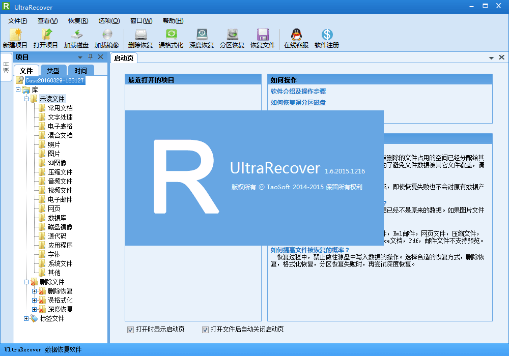Switch to the 文件 tab
Viewport: 509px width, 356px height.
[26, 70]
